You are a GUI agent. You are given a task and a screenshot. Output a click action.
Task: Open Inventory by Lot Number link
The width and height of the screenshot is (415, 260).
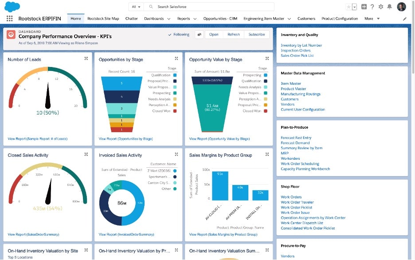[x=301, y=45]
